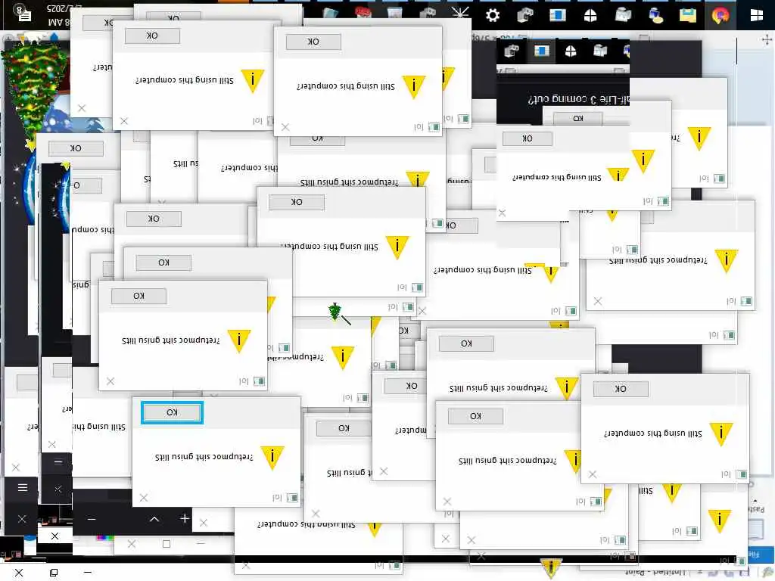Open Firefox from the main taskbar
This screenshot has height=581, width=775.
click(721, 15)
